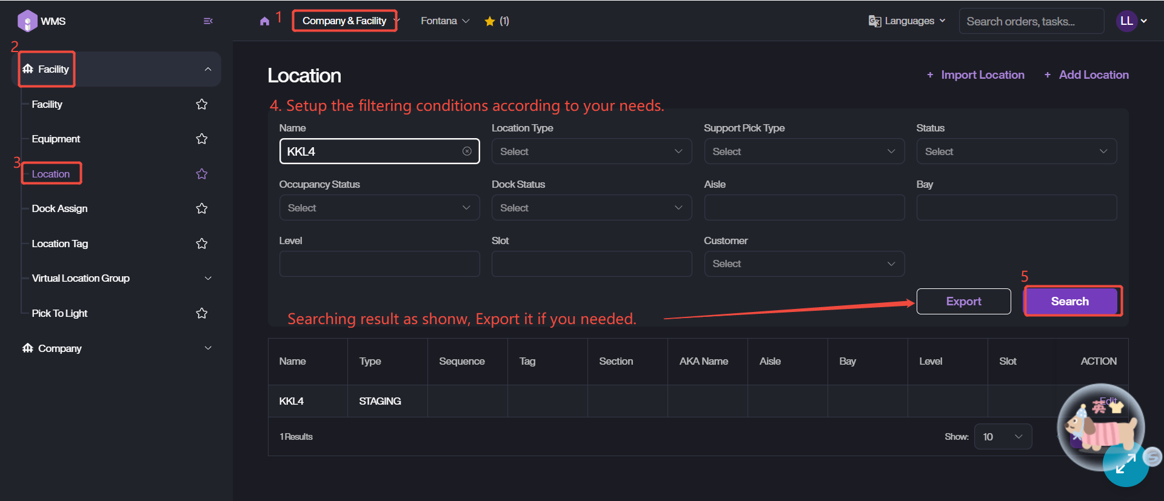Open Company & Facility top menu
Viewport: 1164px width, 501px height.
(344, 21)
